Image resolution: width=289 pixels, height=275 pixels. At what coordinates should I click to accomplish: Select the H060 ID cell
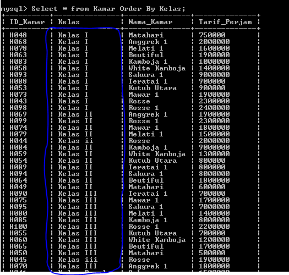pyautogui.click(x=18, y=240)
